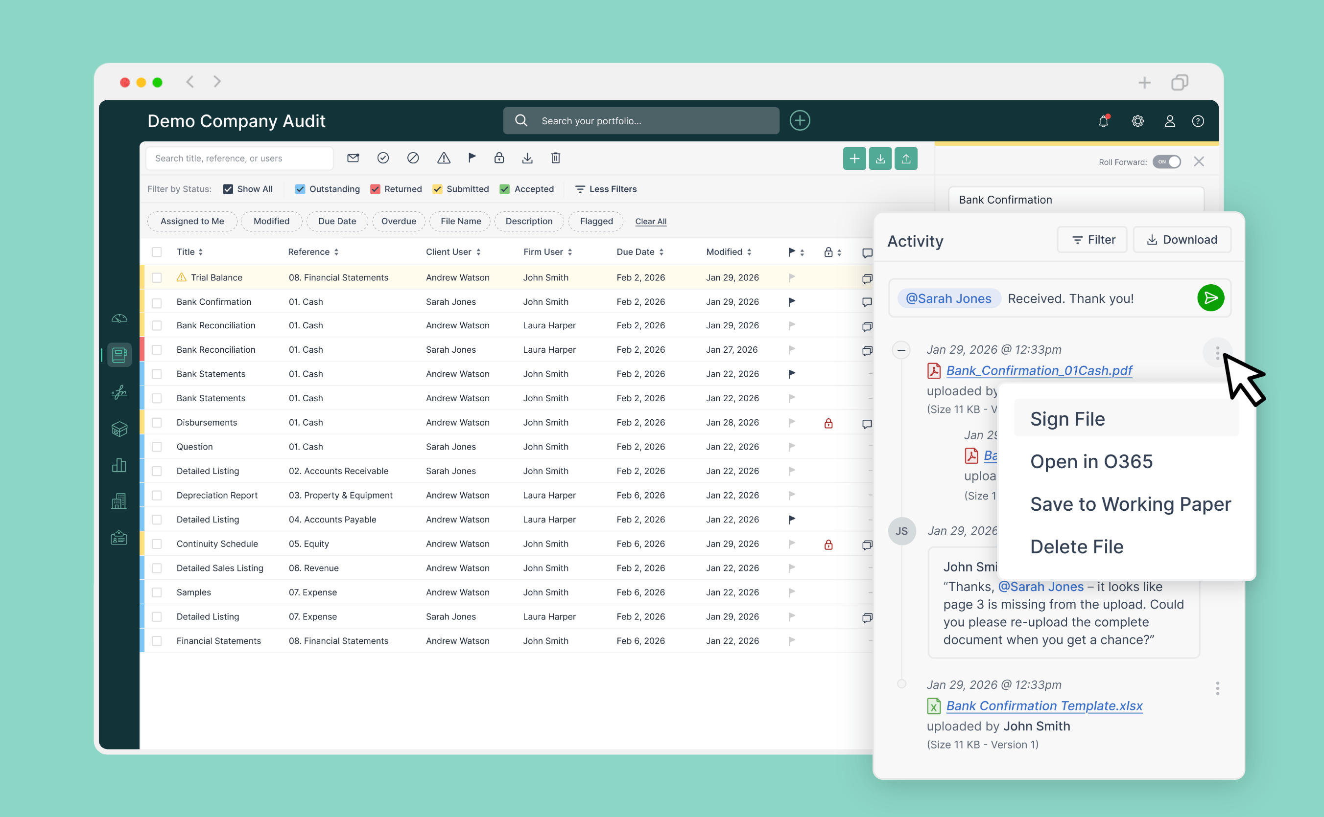The image size is (1324, 817).
Task: Click the trash delete icon in toolbar
Action: [555, 159]
